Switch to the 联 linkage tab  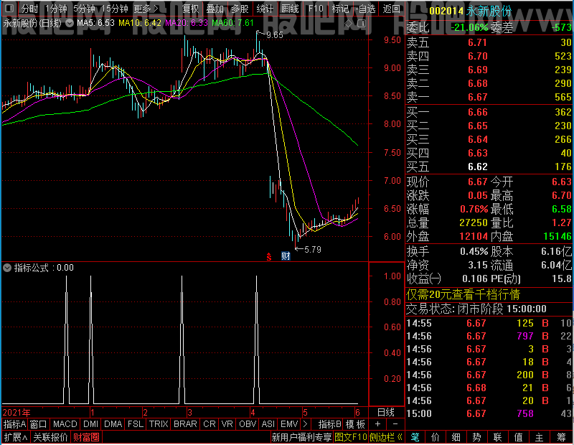[x=497, y=437]
